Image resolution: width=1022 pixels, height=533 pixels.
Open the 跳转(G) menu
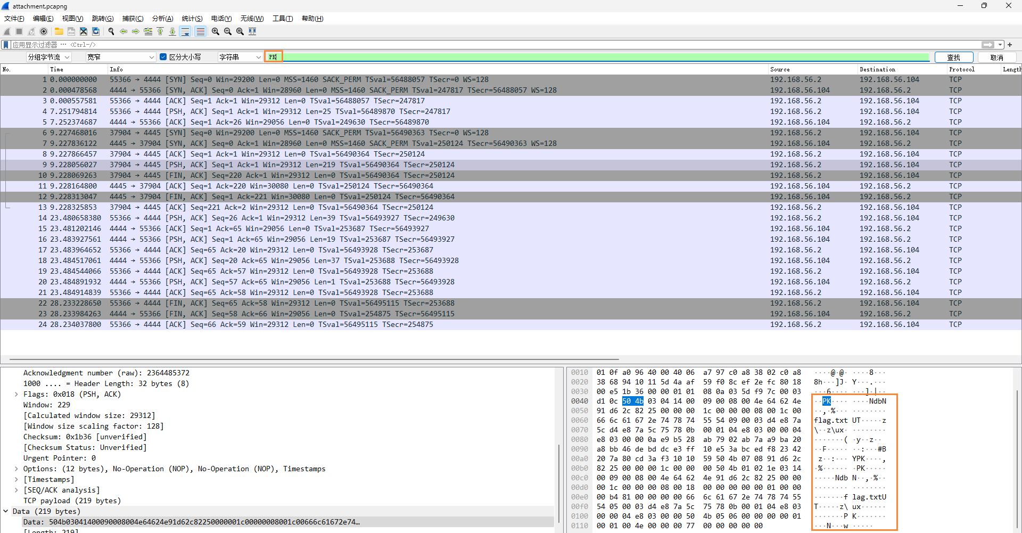pyautogui.click(x=103, y=19)
